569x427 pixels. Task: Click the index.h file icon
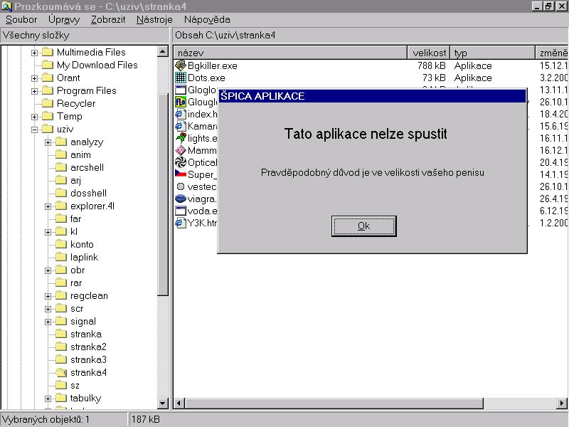(x=181, y=114)
